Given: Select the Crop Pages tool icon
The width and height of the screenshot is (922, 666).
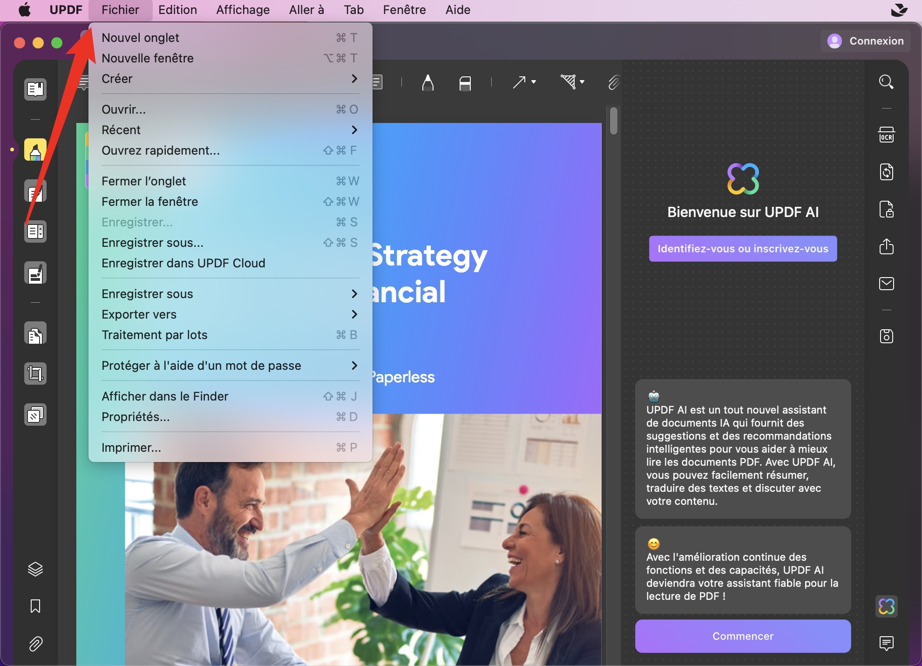Looking at the screenshot, I should click(35, 374).
